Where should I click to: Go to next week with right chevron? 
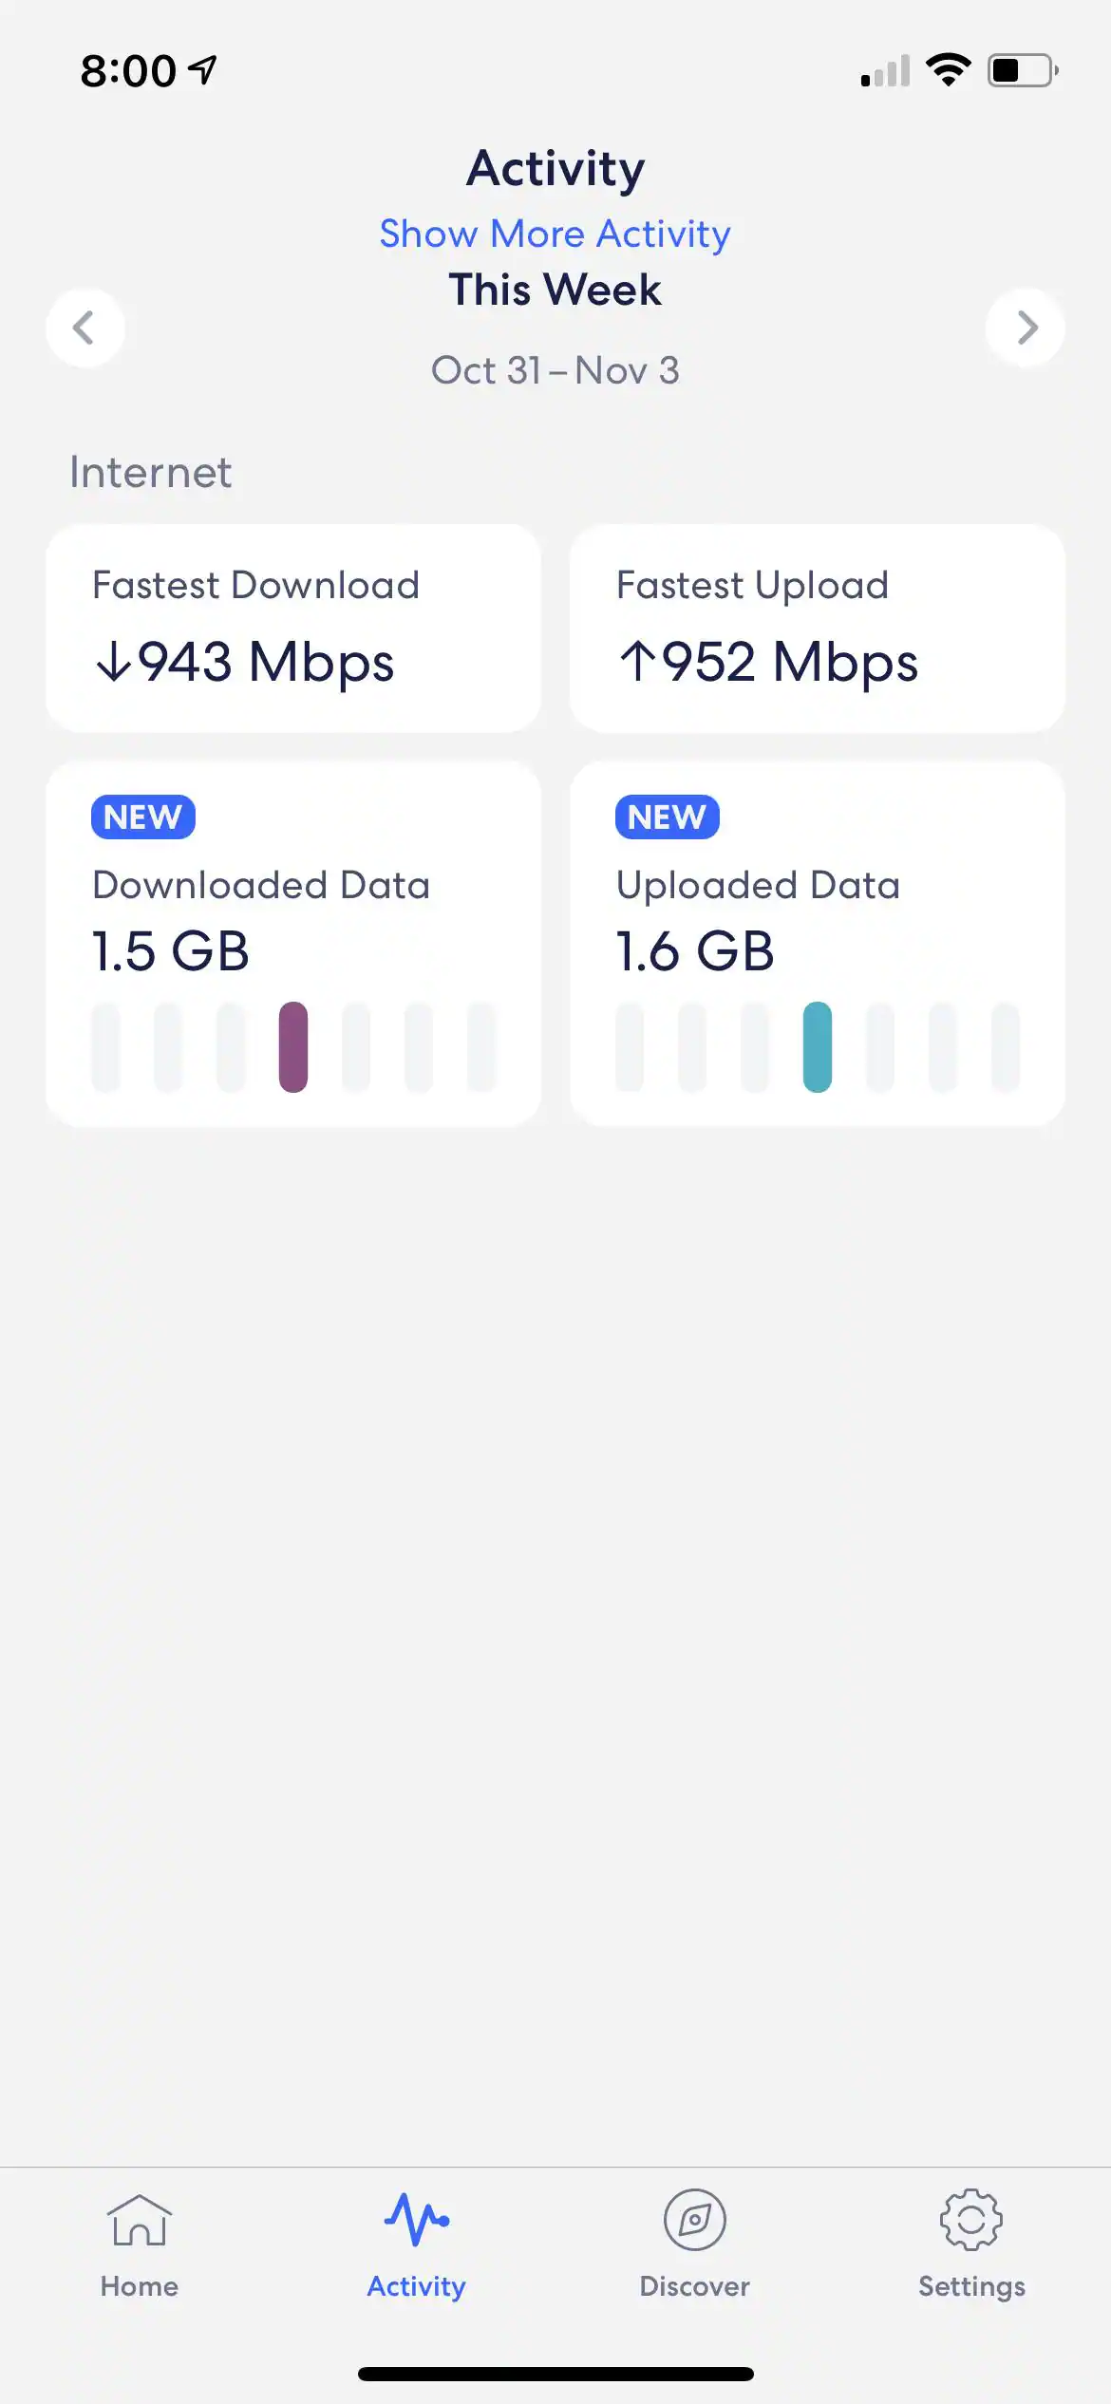pyautogui.click(x=1026, y=328)
